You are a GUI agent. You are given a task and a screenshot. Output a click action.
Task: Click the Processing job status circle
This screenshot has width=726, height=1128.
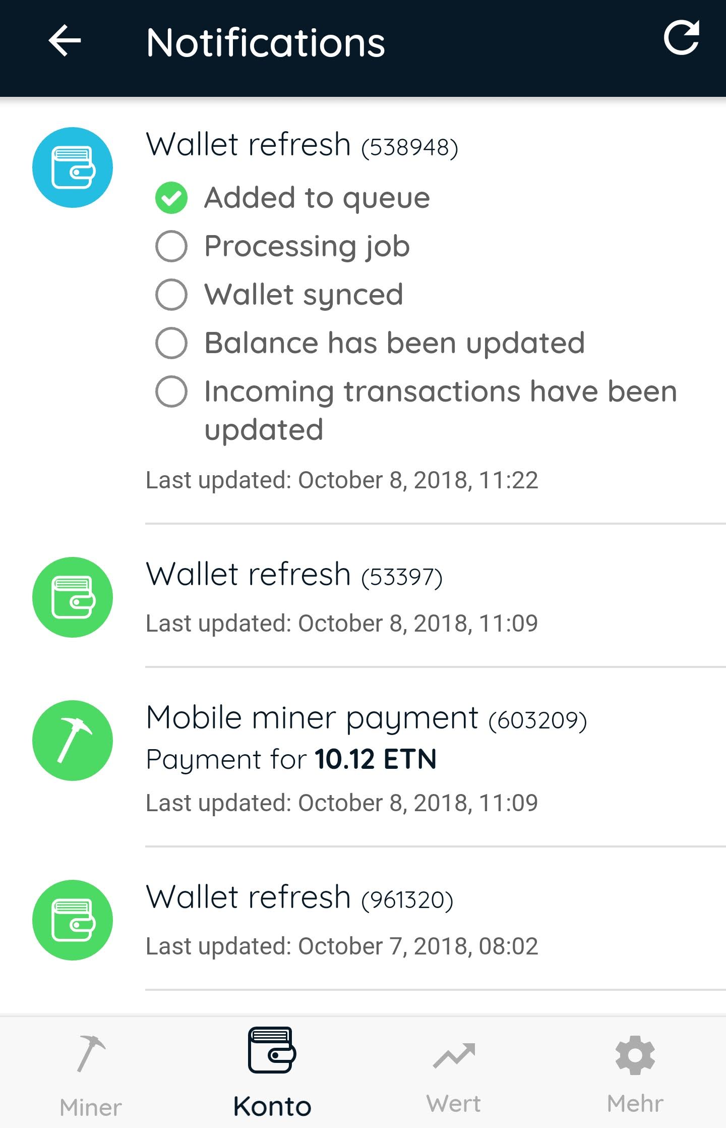click(171, 246)
